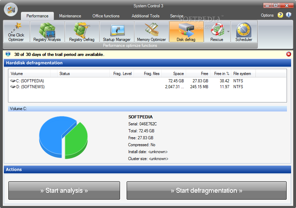Open the yellow Help question mark icon
Screen dimensions: 296x208
point(280,15)
